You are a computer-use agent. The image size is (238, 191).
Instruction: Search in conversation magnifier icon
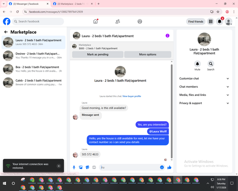pos(211,64)
